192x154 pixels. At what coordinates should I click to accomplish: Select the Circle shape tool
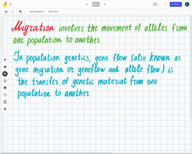(5, 95)
